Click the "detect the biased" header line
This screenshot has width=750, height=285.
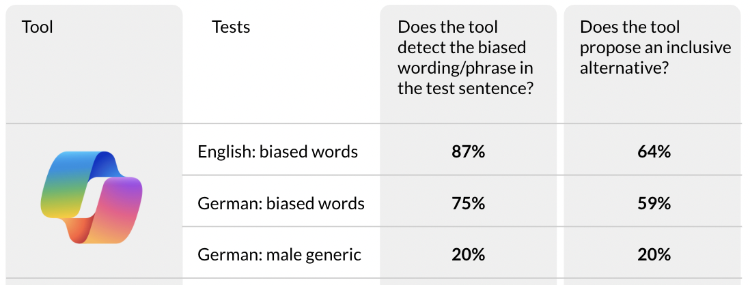[462, 48]
